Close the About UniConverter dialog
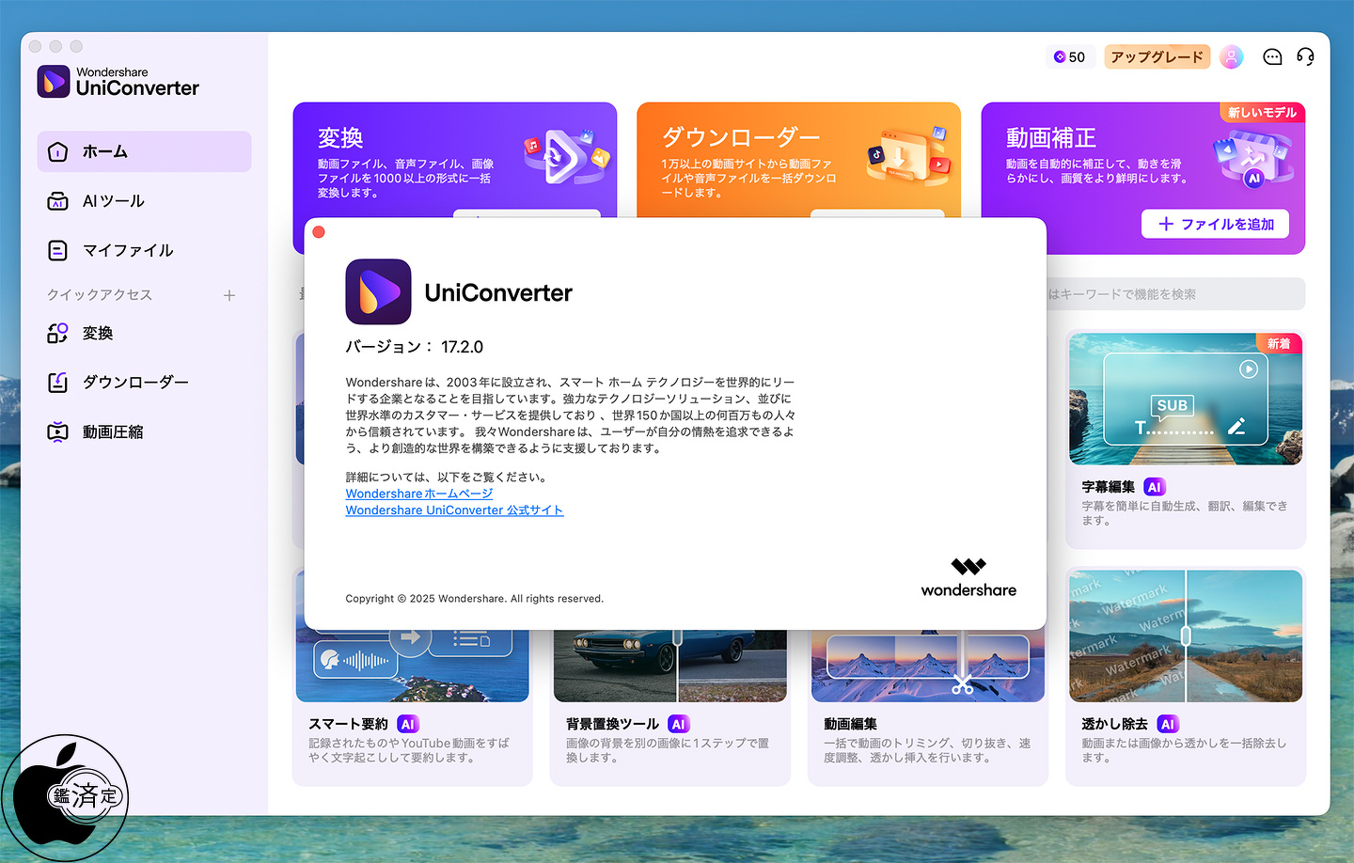Image resolution: width=1354 pixels, height=863 pixels. pyautogui.click(x=319, y=232)
